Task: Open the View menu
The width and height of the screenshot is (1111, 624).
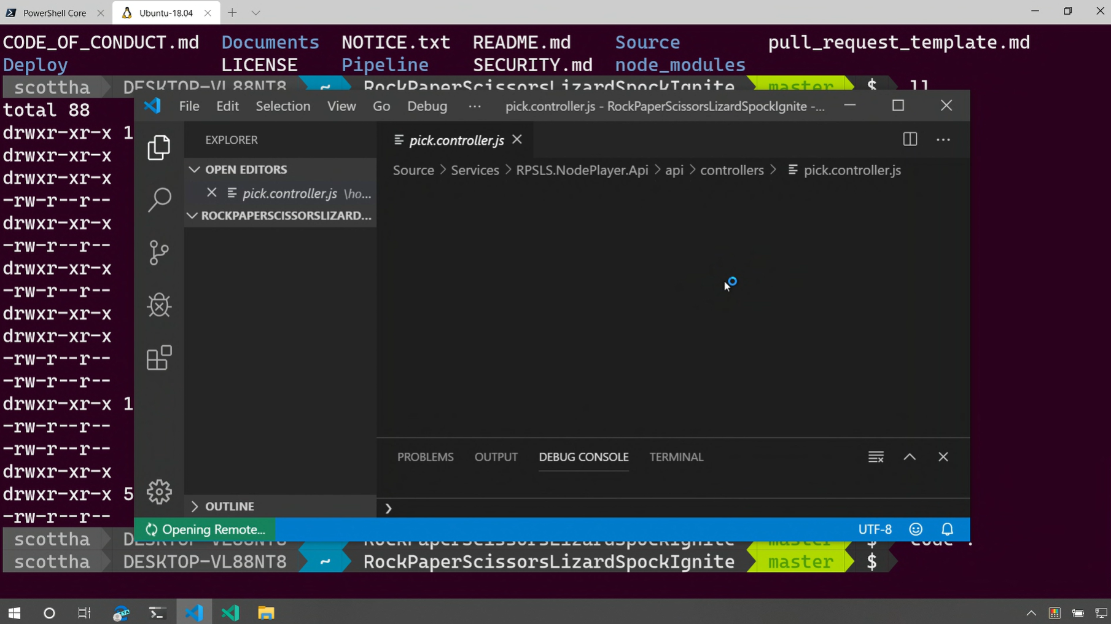Action: [x=341, y=106]
